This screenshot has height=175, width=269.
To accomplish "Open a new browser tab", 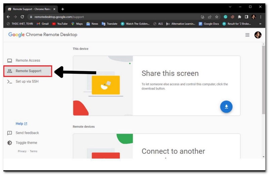I will 63,9.
